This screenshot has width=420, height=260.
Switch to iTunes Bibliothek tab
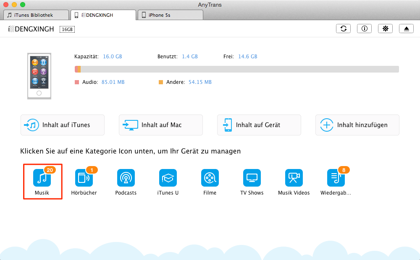[x=36, y=15]
